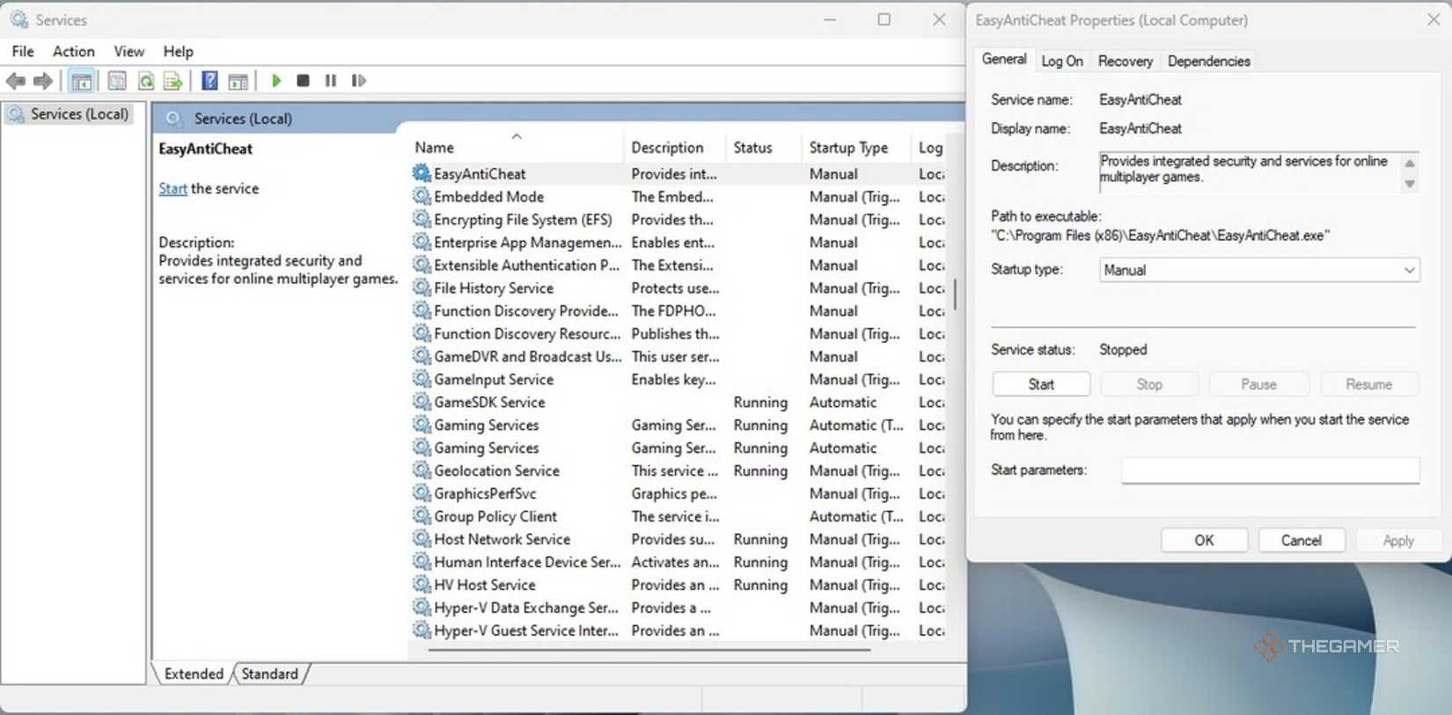This screenshot has width=1452, height=715.
Task: Click the Start Service play icon in toolbar
Action: [x=276, y=81]
